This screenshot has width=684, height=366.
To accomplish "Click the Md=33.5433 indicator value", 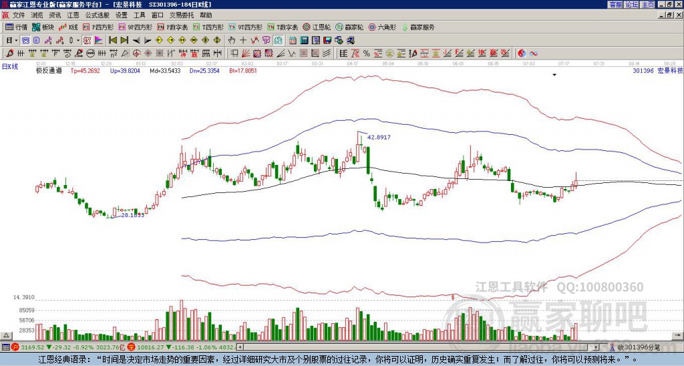I will (165, 70).
